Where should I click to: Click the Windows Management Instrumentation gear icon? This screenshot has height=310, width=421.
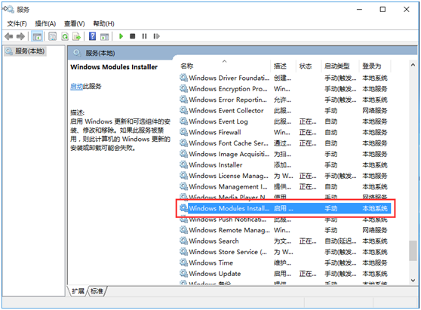point(183,186)
